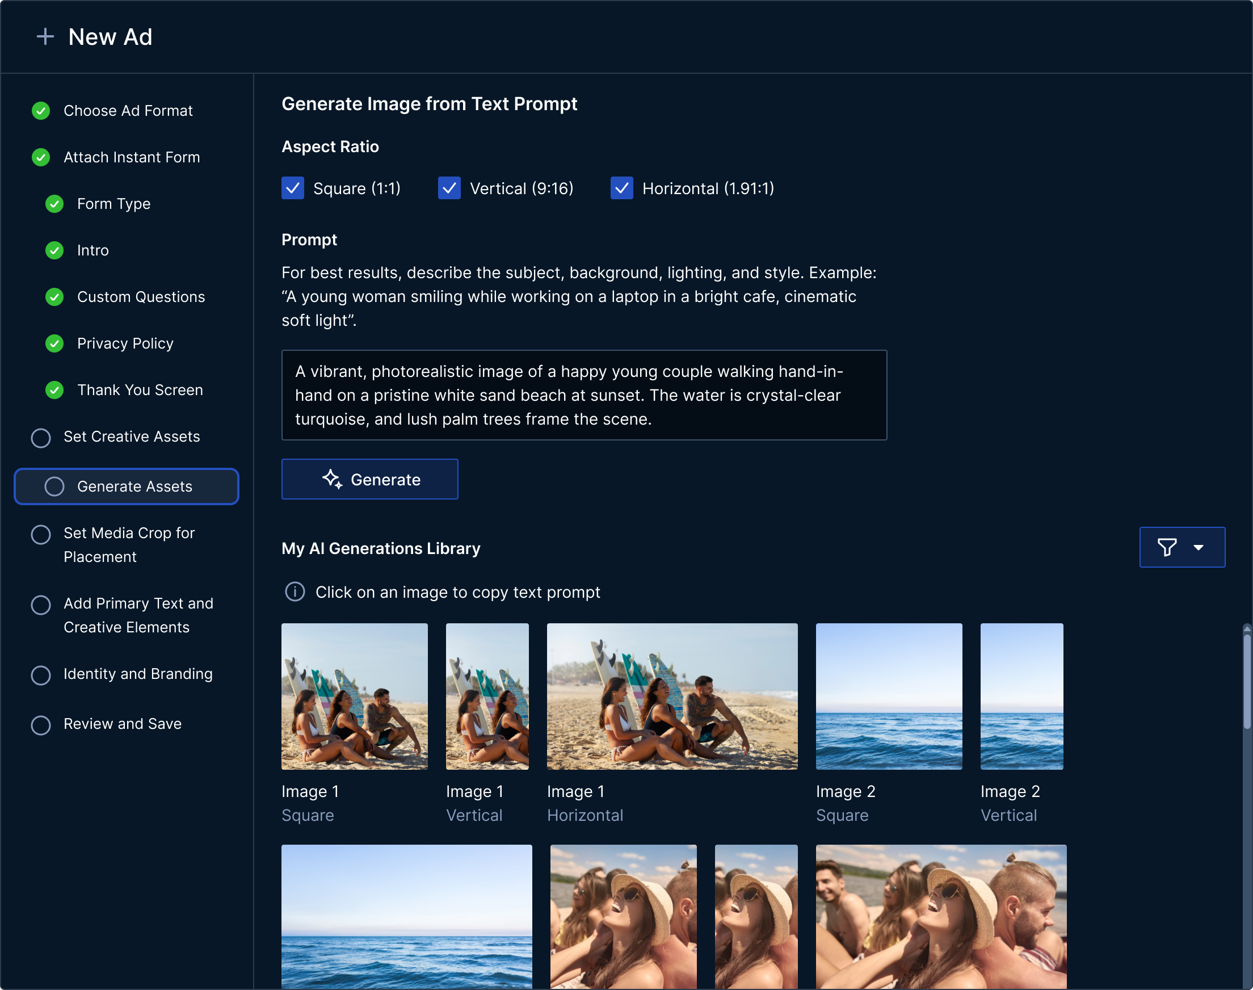
Task: Click the green checkmark beside Privacy Policy
Action: (54, 343)
